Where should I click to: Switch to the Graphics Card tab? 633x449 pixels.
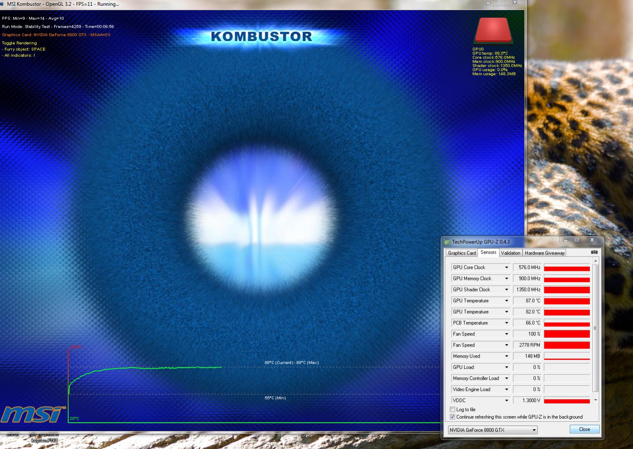(462, 253)
